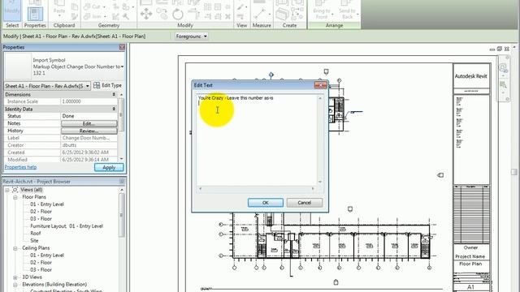The width and height of the screenshot is (520, 292).
Task: Collapse the Identity Data property group
Action: [114, 109]
